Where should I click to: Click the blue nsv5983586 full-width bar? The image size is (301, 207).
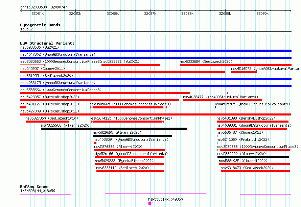(156, 51)
